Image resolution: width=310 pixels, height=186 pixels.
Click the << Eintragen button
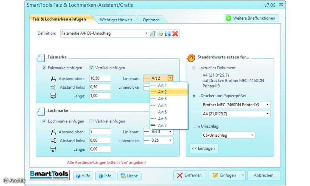tap(204, 148)
